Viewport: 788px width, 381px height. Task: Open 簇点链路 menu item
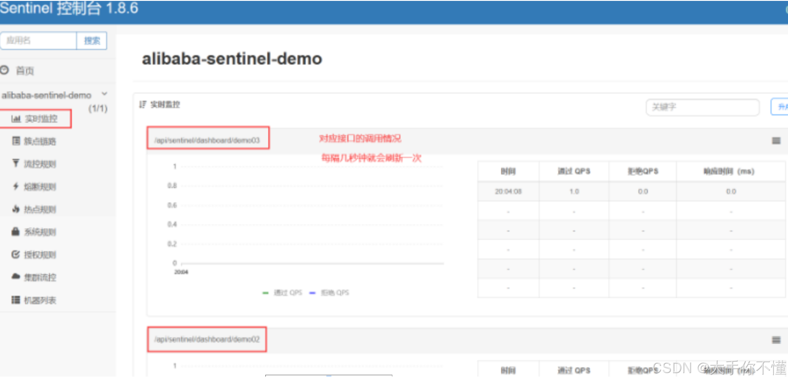pos(40,141)
